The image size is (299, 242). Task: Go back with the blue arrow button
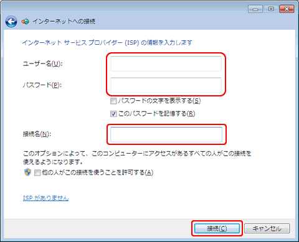(11, 22)
